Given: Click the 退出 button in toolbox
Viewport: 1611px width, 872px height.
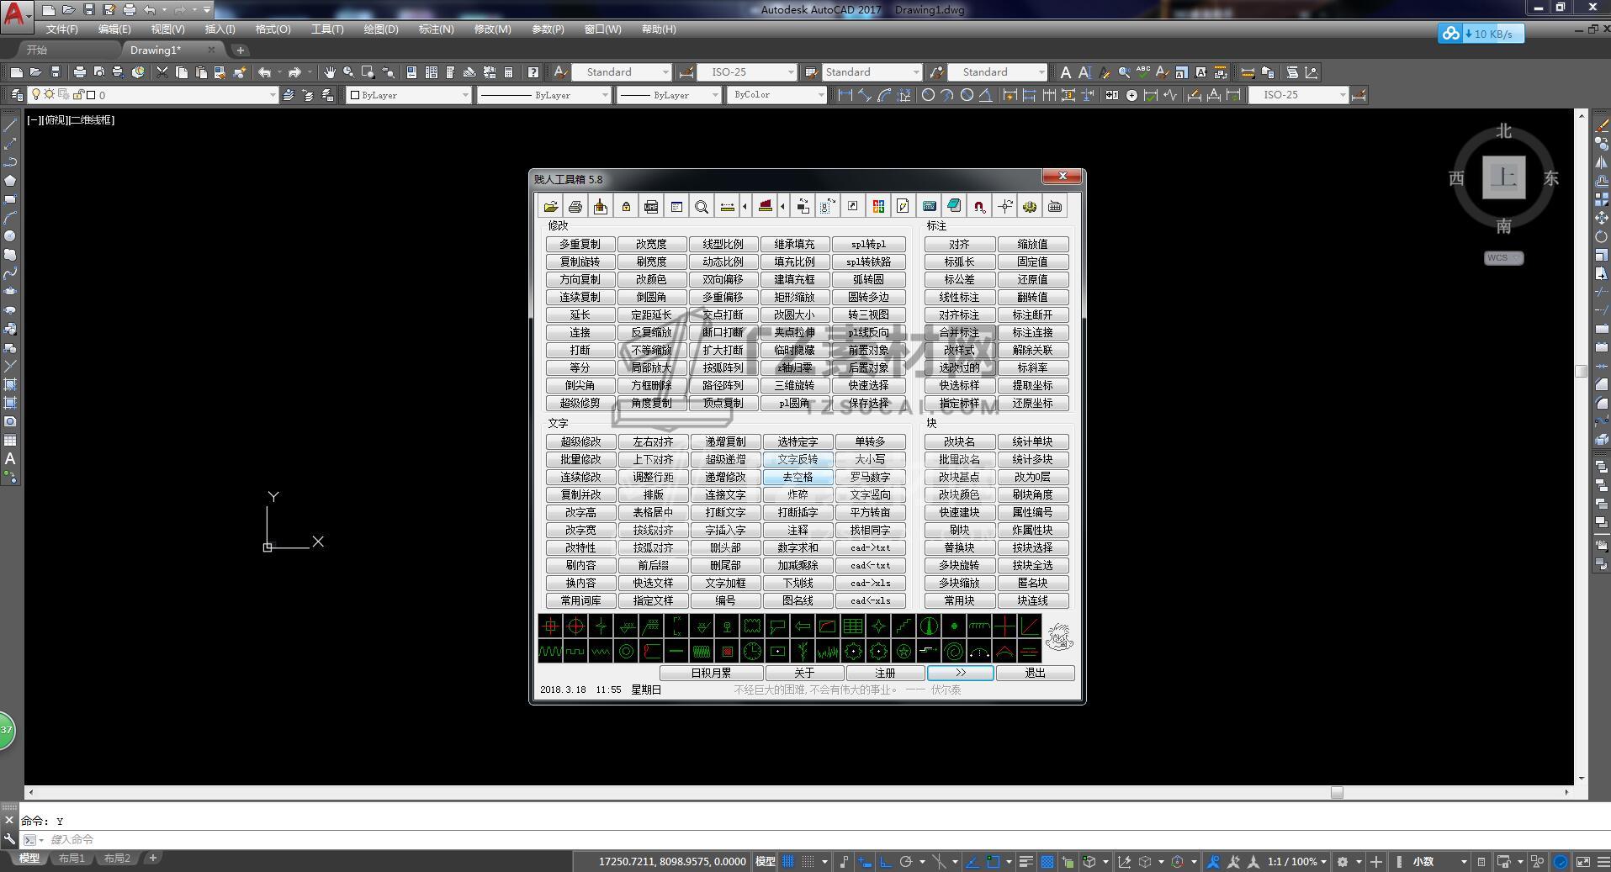Looking at the screenshot, I should click(1035, 674).
